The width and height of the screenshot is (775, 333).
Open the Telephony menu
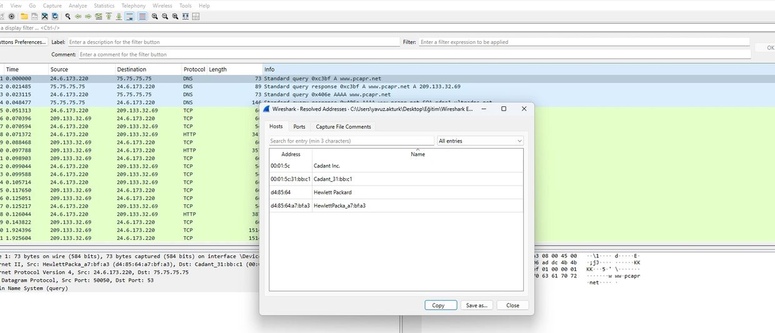tap(134, 6)
